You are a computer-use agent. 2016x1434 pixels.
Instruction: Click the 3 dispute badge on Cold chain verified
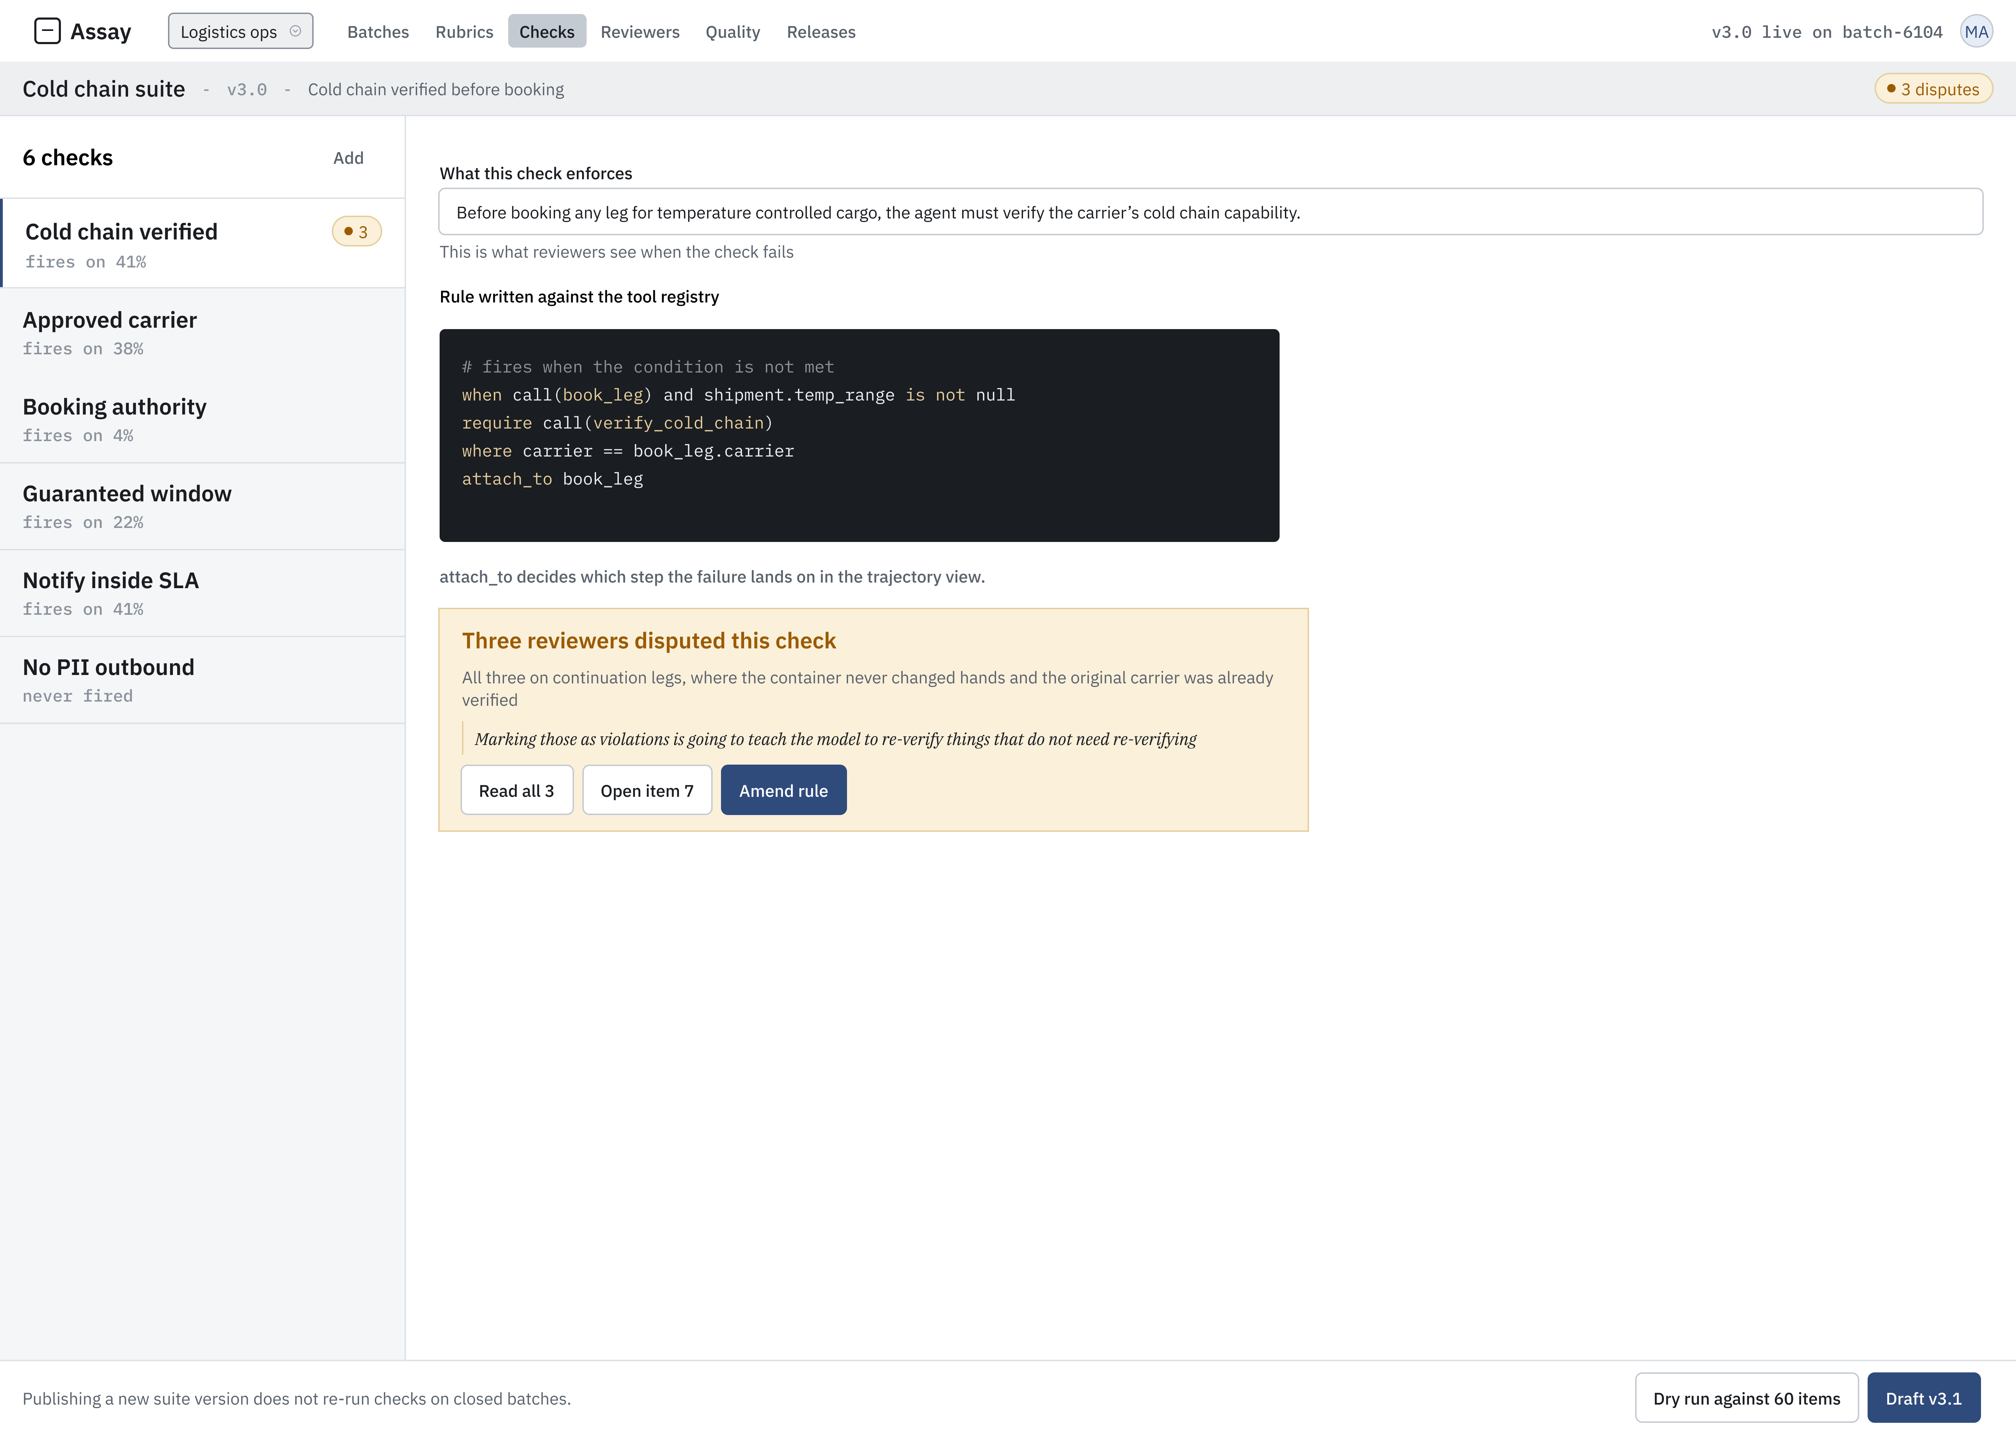pos(357,231)
